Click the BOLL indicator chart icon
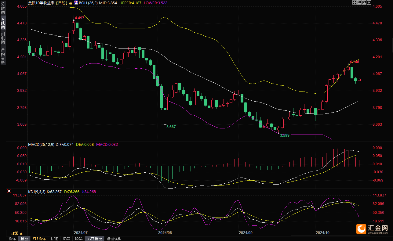The width and height of the screenshot is (393, 241). coord(76,3)
